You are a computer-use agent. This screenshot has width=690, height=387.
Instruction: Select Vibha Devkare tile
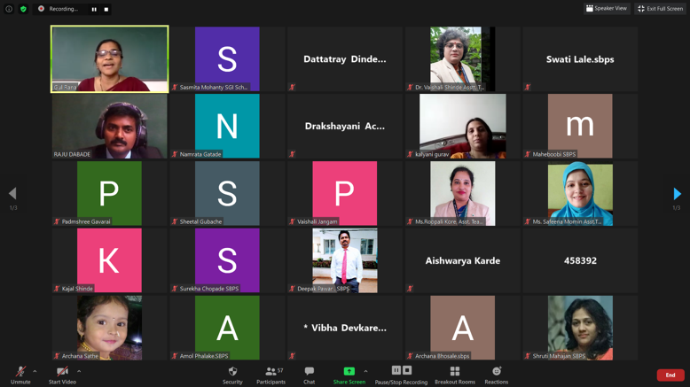point(345,328)
